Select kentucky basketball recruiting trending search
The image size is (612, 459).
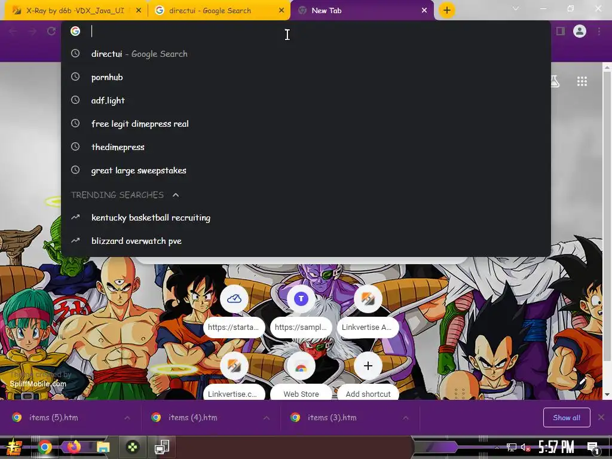point(306,218)
